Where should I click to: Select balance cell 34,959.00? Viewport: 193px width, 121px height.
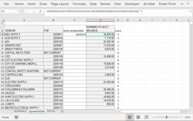click(x=100, y=34)
